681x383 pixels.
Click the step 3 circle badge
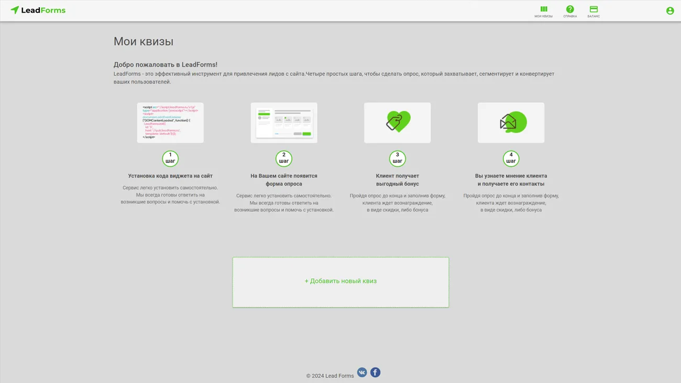click(x=397, y=158)
